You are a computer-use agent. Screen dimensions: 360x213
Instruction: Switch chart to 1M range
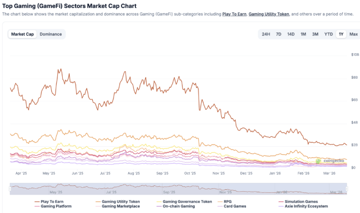point(303,34)
